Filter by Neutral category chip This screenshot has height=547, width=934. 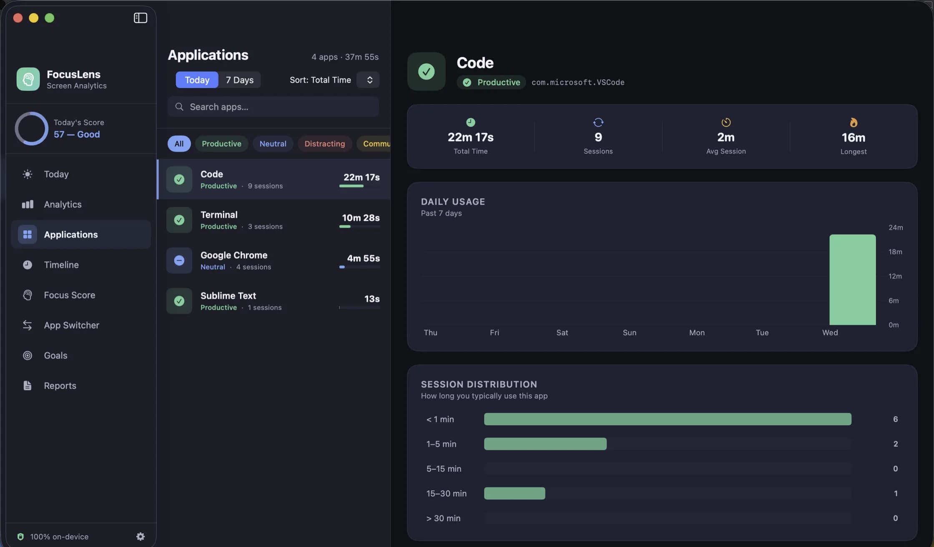pos(273,144)
